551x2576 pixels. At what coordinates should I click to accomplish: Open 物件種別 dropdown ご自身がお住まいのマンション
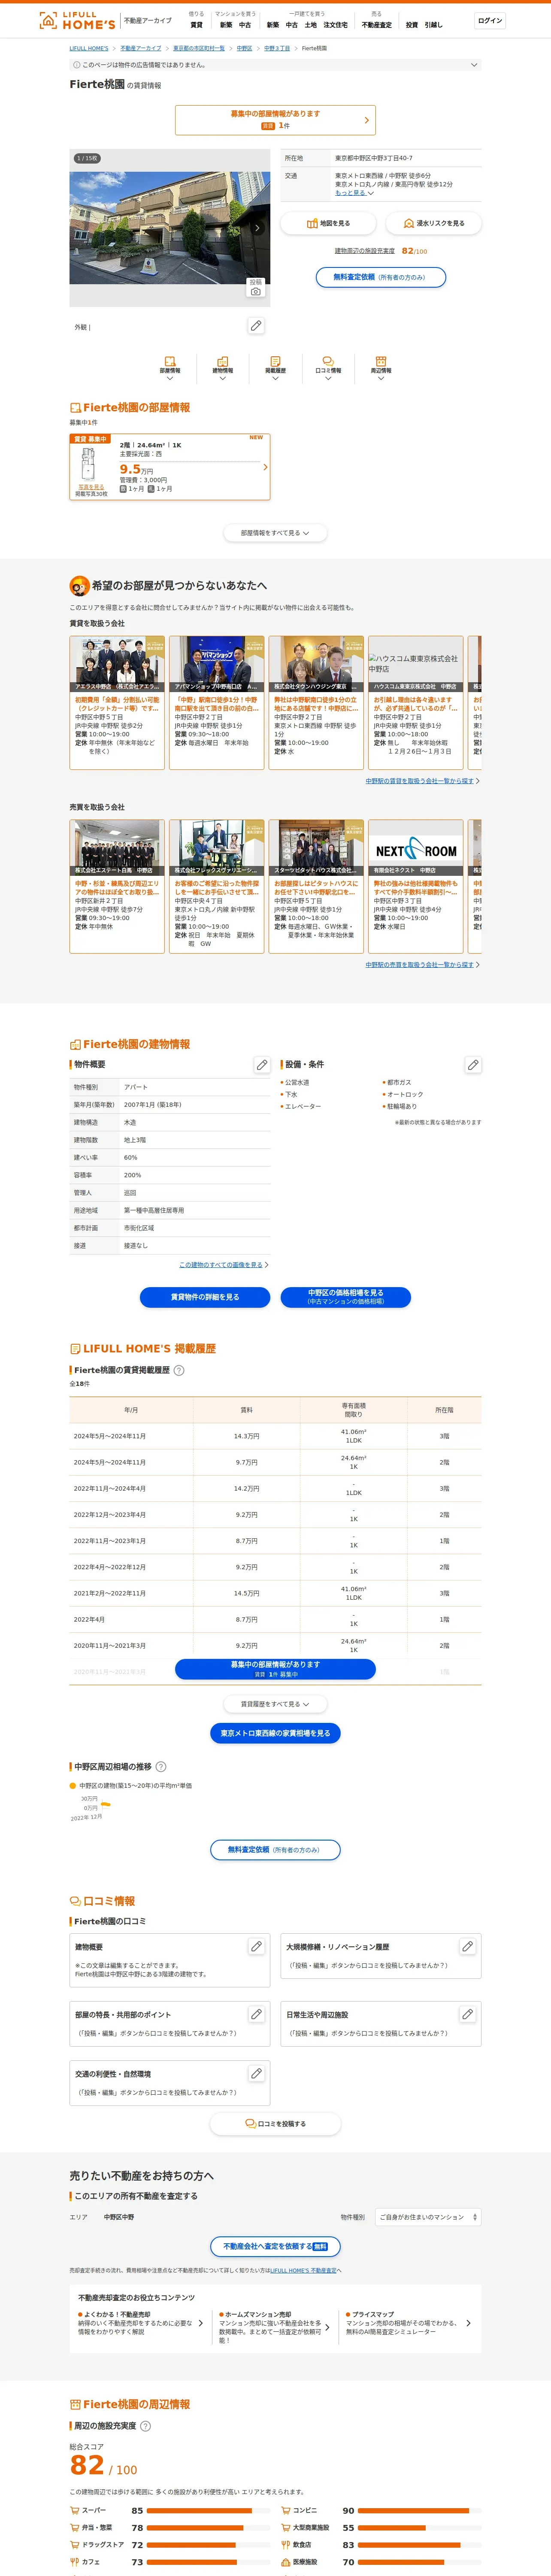(x=428, y=2217)
